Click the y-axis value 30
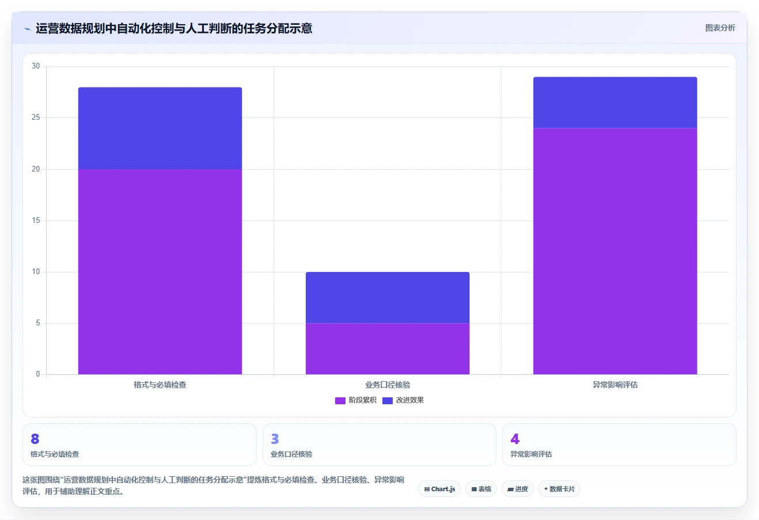Viewport: 759px width, 520px height. 36,66
